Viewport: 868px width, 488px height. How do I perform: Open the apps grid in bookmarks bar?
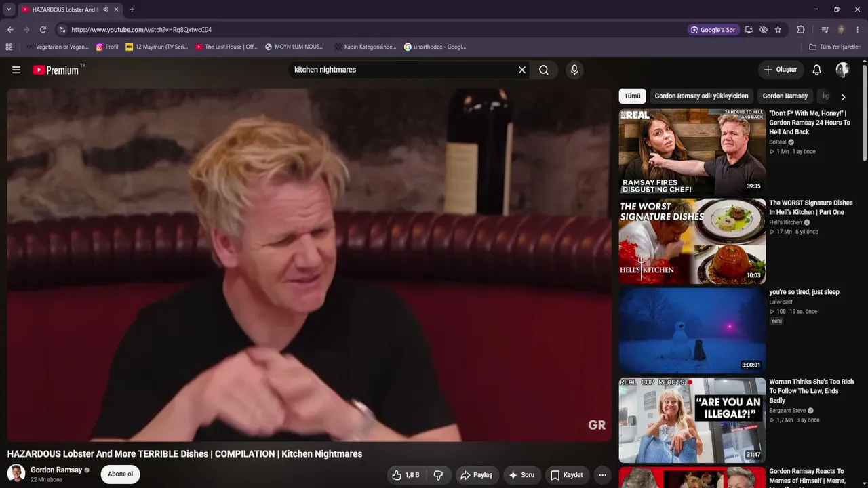point(9,47)
